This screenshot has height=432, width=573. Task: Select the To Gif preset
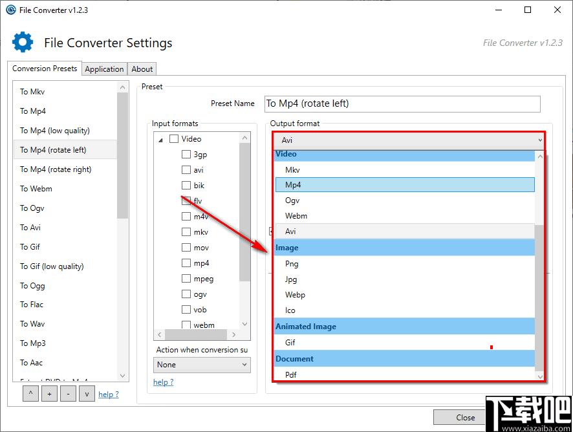[65, 246]
